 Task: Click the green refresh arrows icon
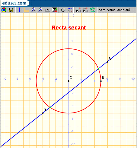click(93, 10)
